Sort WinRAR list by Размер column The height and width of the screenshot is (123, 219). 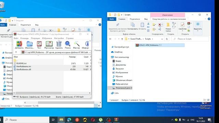(x=72, y=57)
